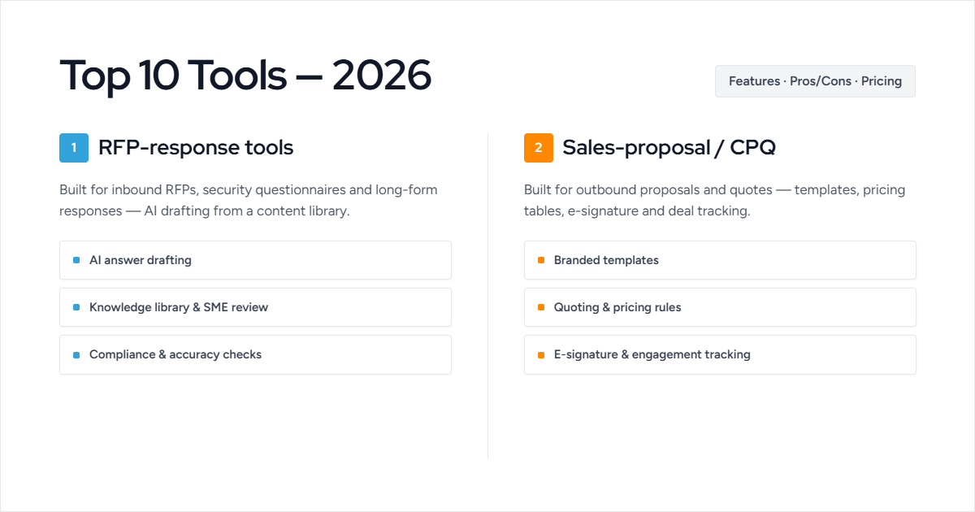
Task: Click the Features · Pros/Cons · Pricing pill
Action: 815,81
